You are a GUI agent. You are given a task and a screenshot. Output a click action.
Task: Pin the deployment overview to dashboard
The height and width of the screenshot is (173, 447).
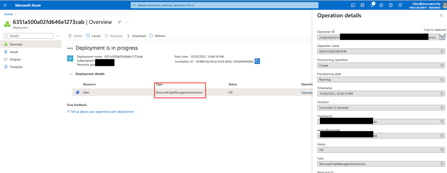pyautogui.click(x=119, y=22)
